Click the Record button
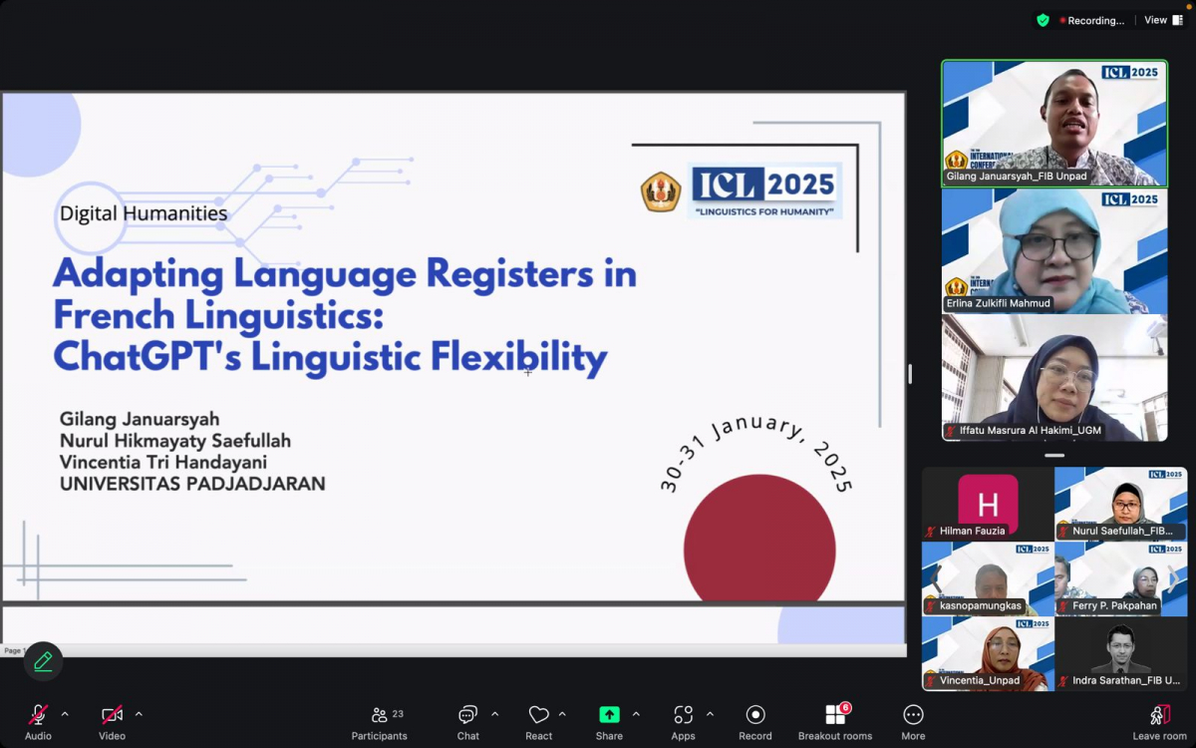 [x=755, y=722]
